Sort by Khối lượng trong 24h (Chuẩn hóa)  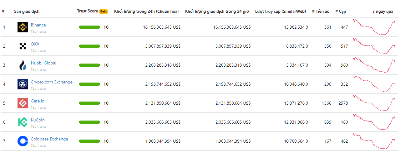[x=146, y=12]
